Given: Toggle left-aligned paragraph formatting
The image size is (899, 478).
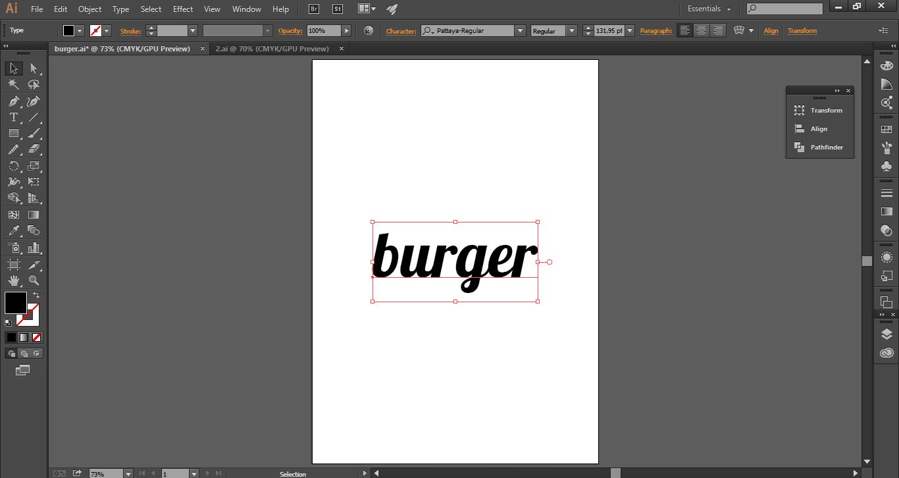Looking at the screenshot, I should [684, 30].
